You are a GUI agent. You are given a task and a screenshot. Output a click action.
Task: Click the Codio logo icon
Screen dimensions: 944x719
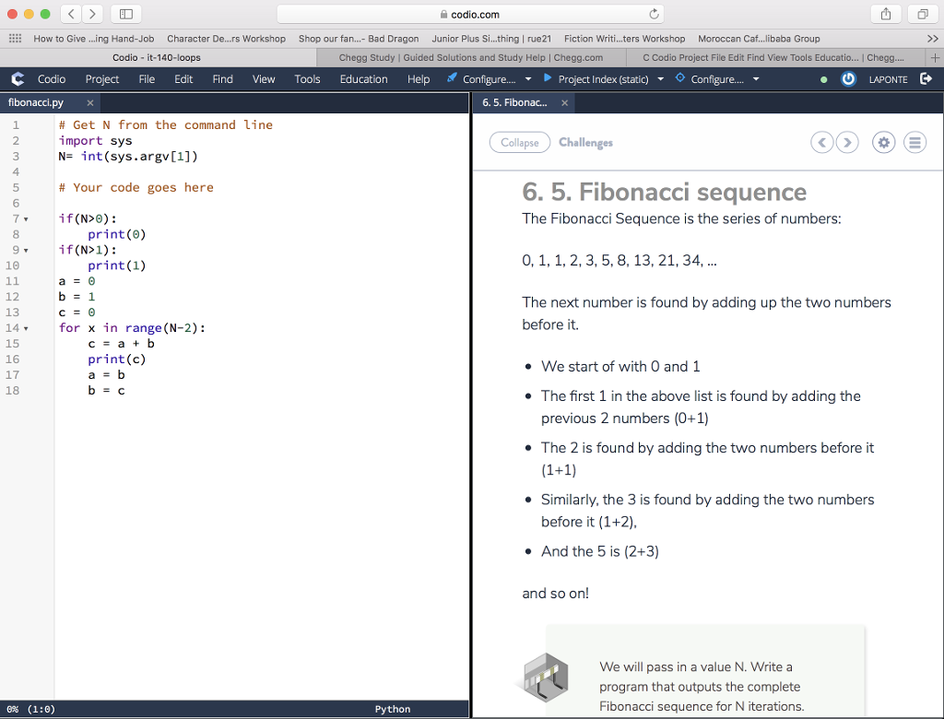pyautogui.click(x=18, y=79)
